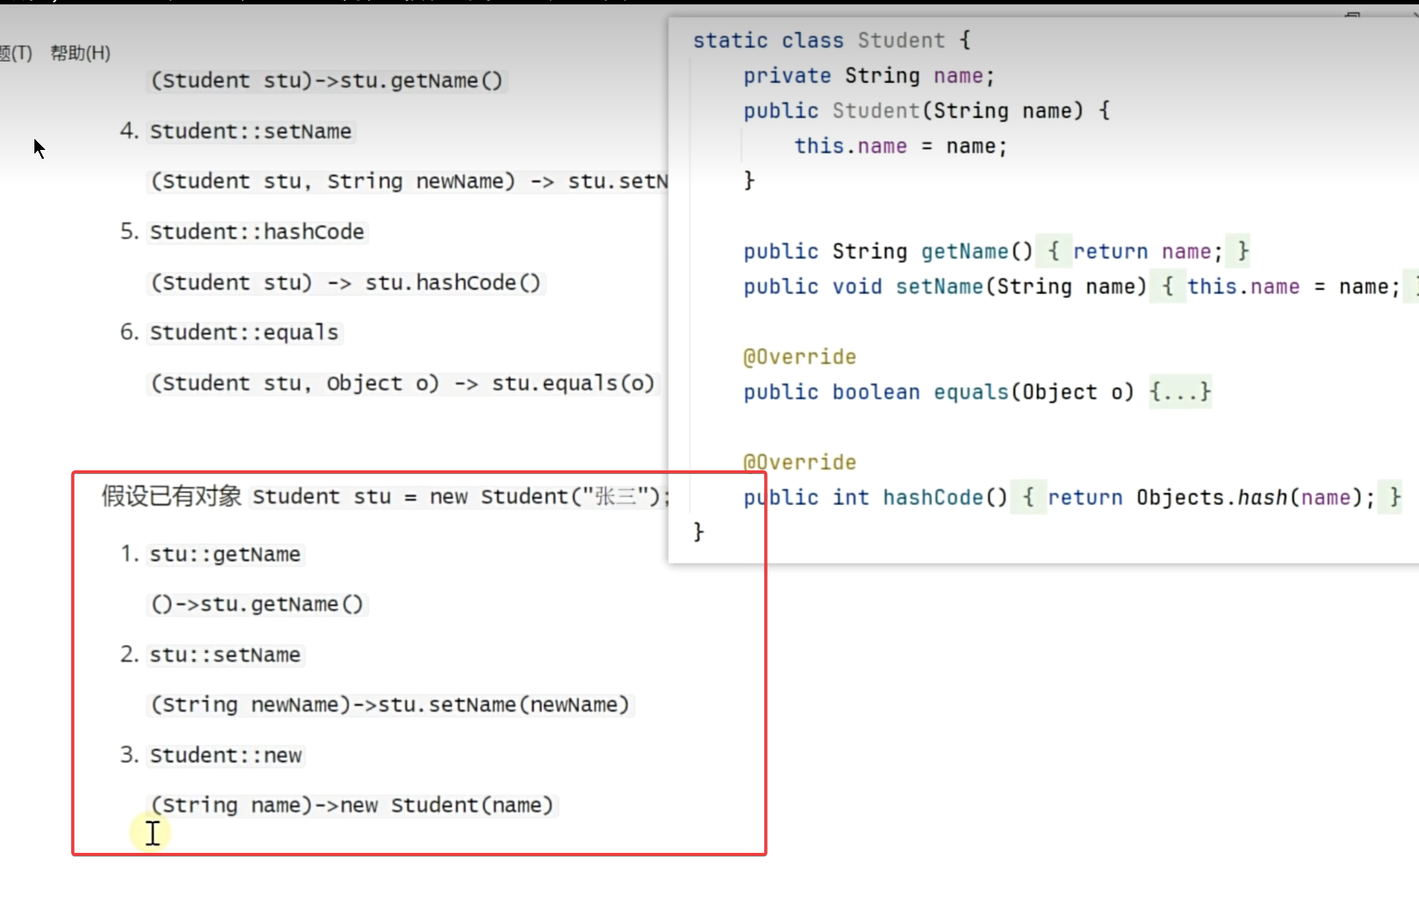This screenshot has height=907, width=1419.
Task: Click the line static class Student {
Action: pyautogui.click(x=832, y=40)
